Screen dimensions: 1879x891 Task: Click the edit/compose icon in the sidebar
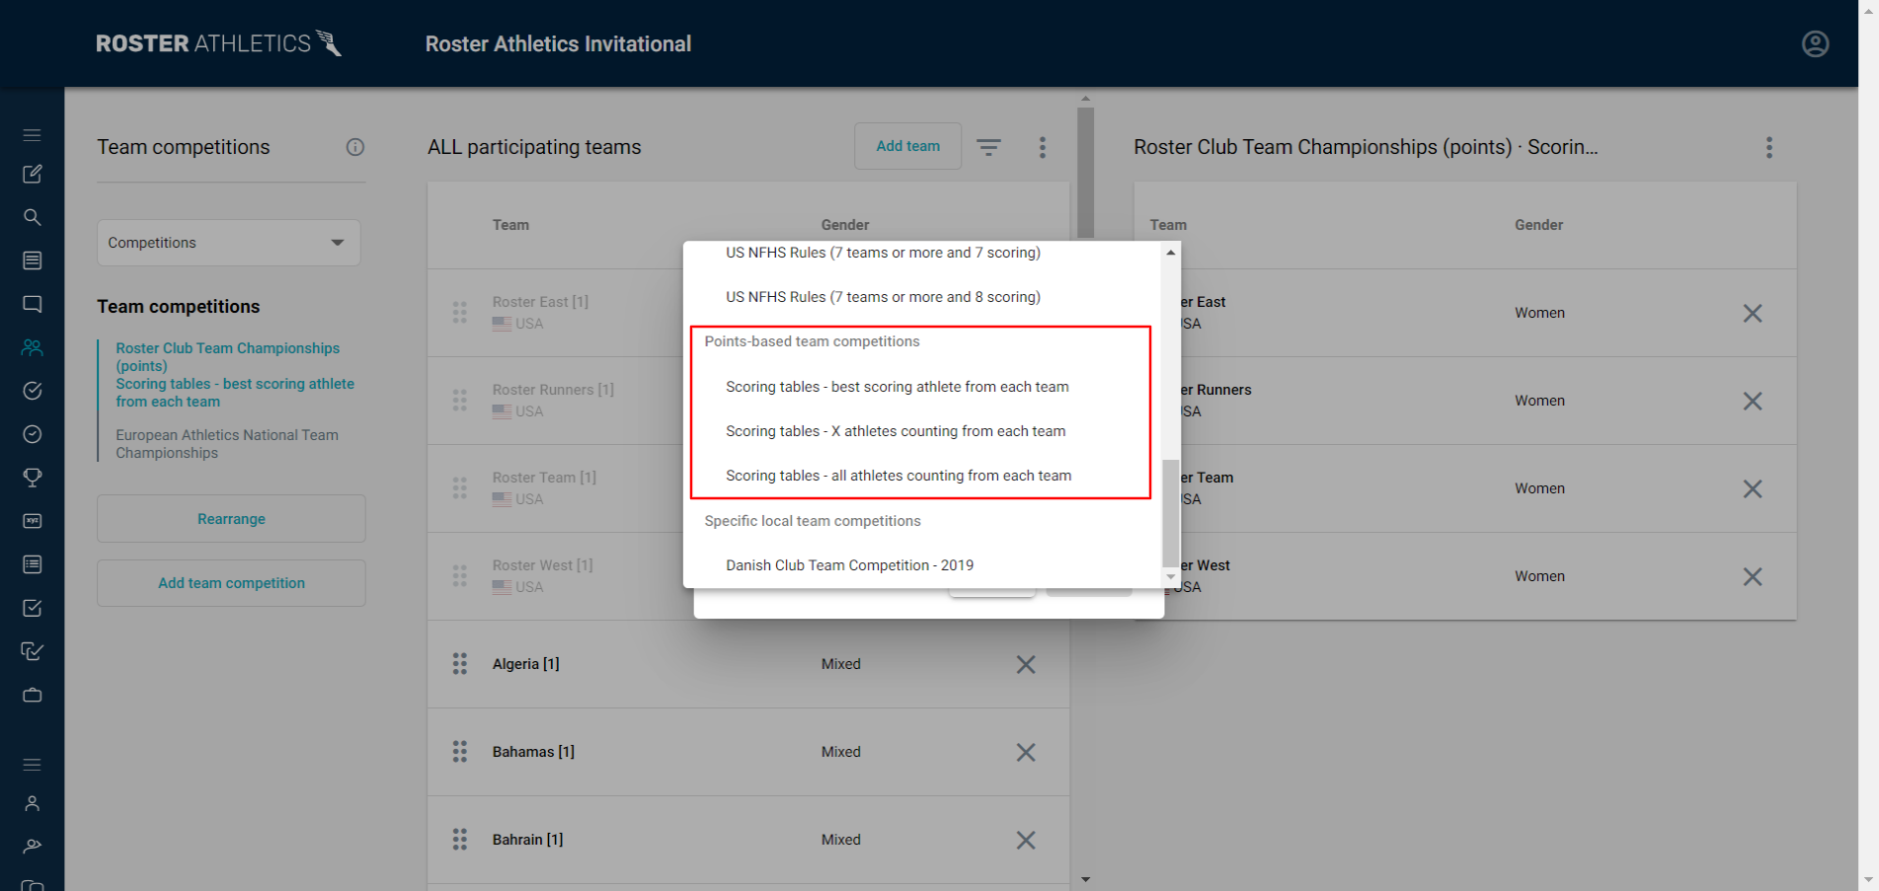click(x=32, y=174)
